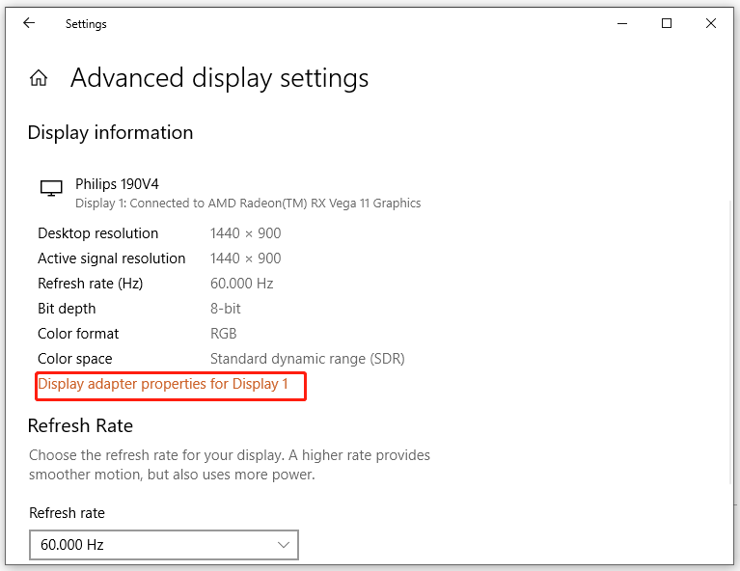The height and width of the screenshot is (571, 740).
Task: Go back with the Settings back arrow
Action: [x=29, y=22]
